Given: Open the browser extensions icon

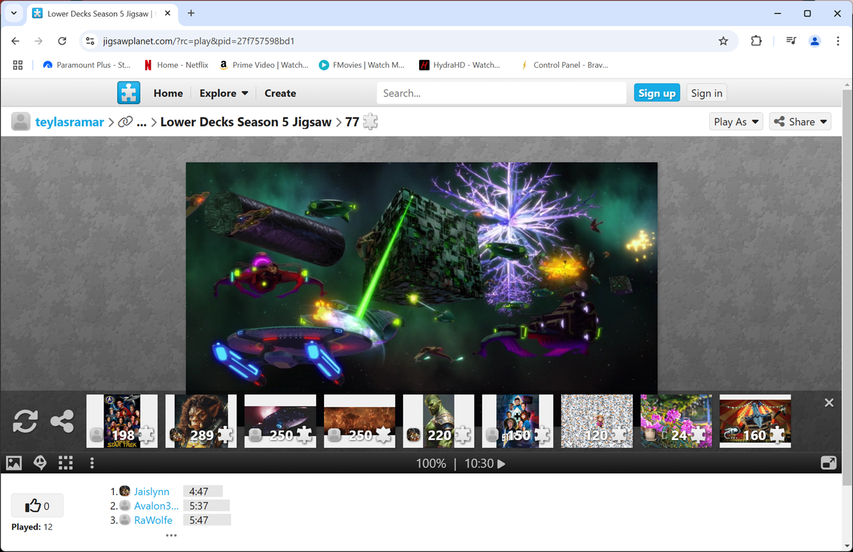Looking at the screenshot, I should coord(756,41).
